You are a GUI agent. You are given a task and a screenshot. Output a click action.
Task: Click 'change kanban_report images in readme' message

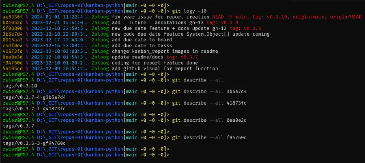165,51
